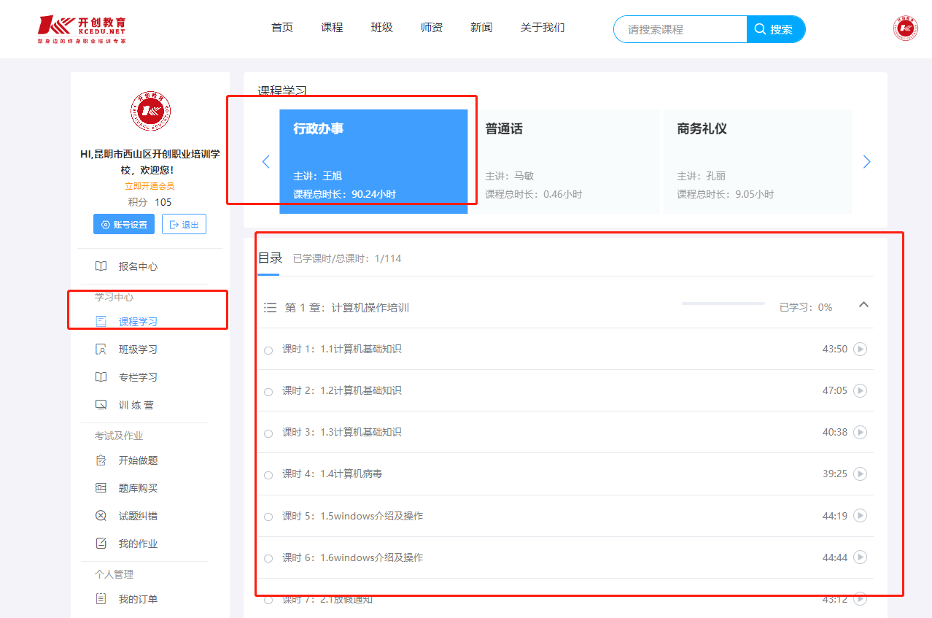Show previous courses with the left carousel arrow
This screenshot has height=618, width=932.
tap(265, 161)
